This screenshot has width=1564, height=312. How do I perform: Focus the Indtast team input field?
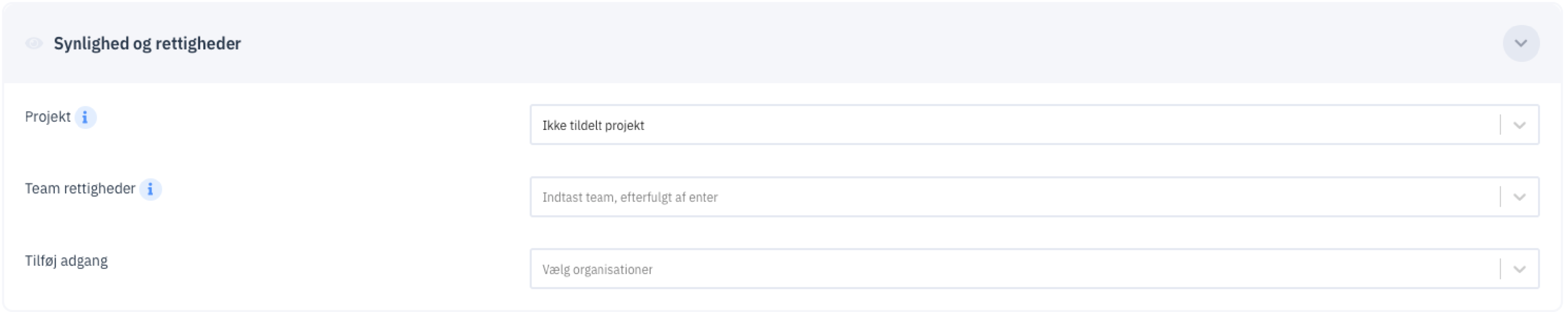tap(1034, 197)
